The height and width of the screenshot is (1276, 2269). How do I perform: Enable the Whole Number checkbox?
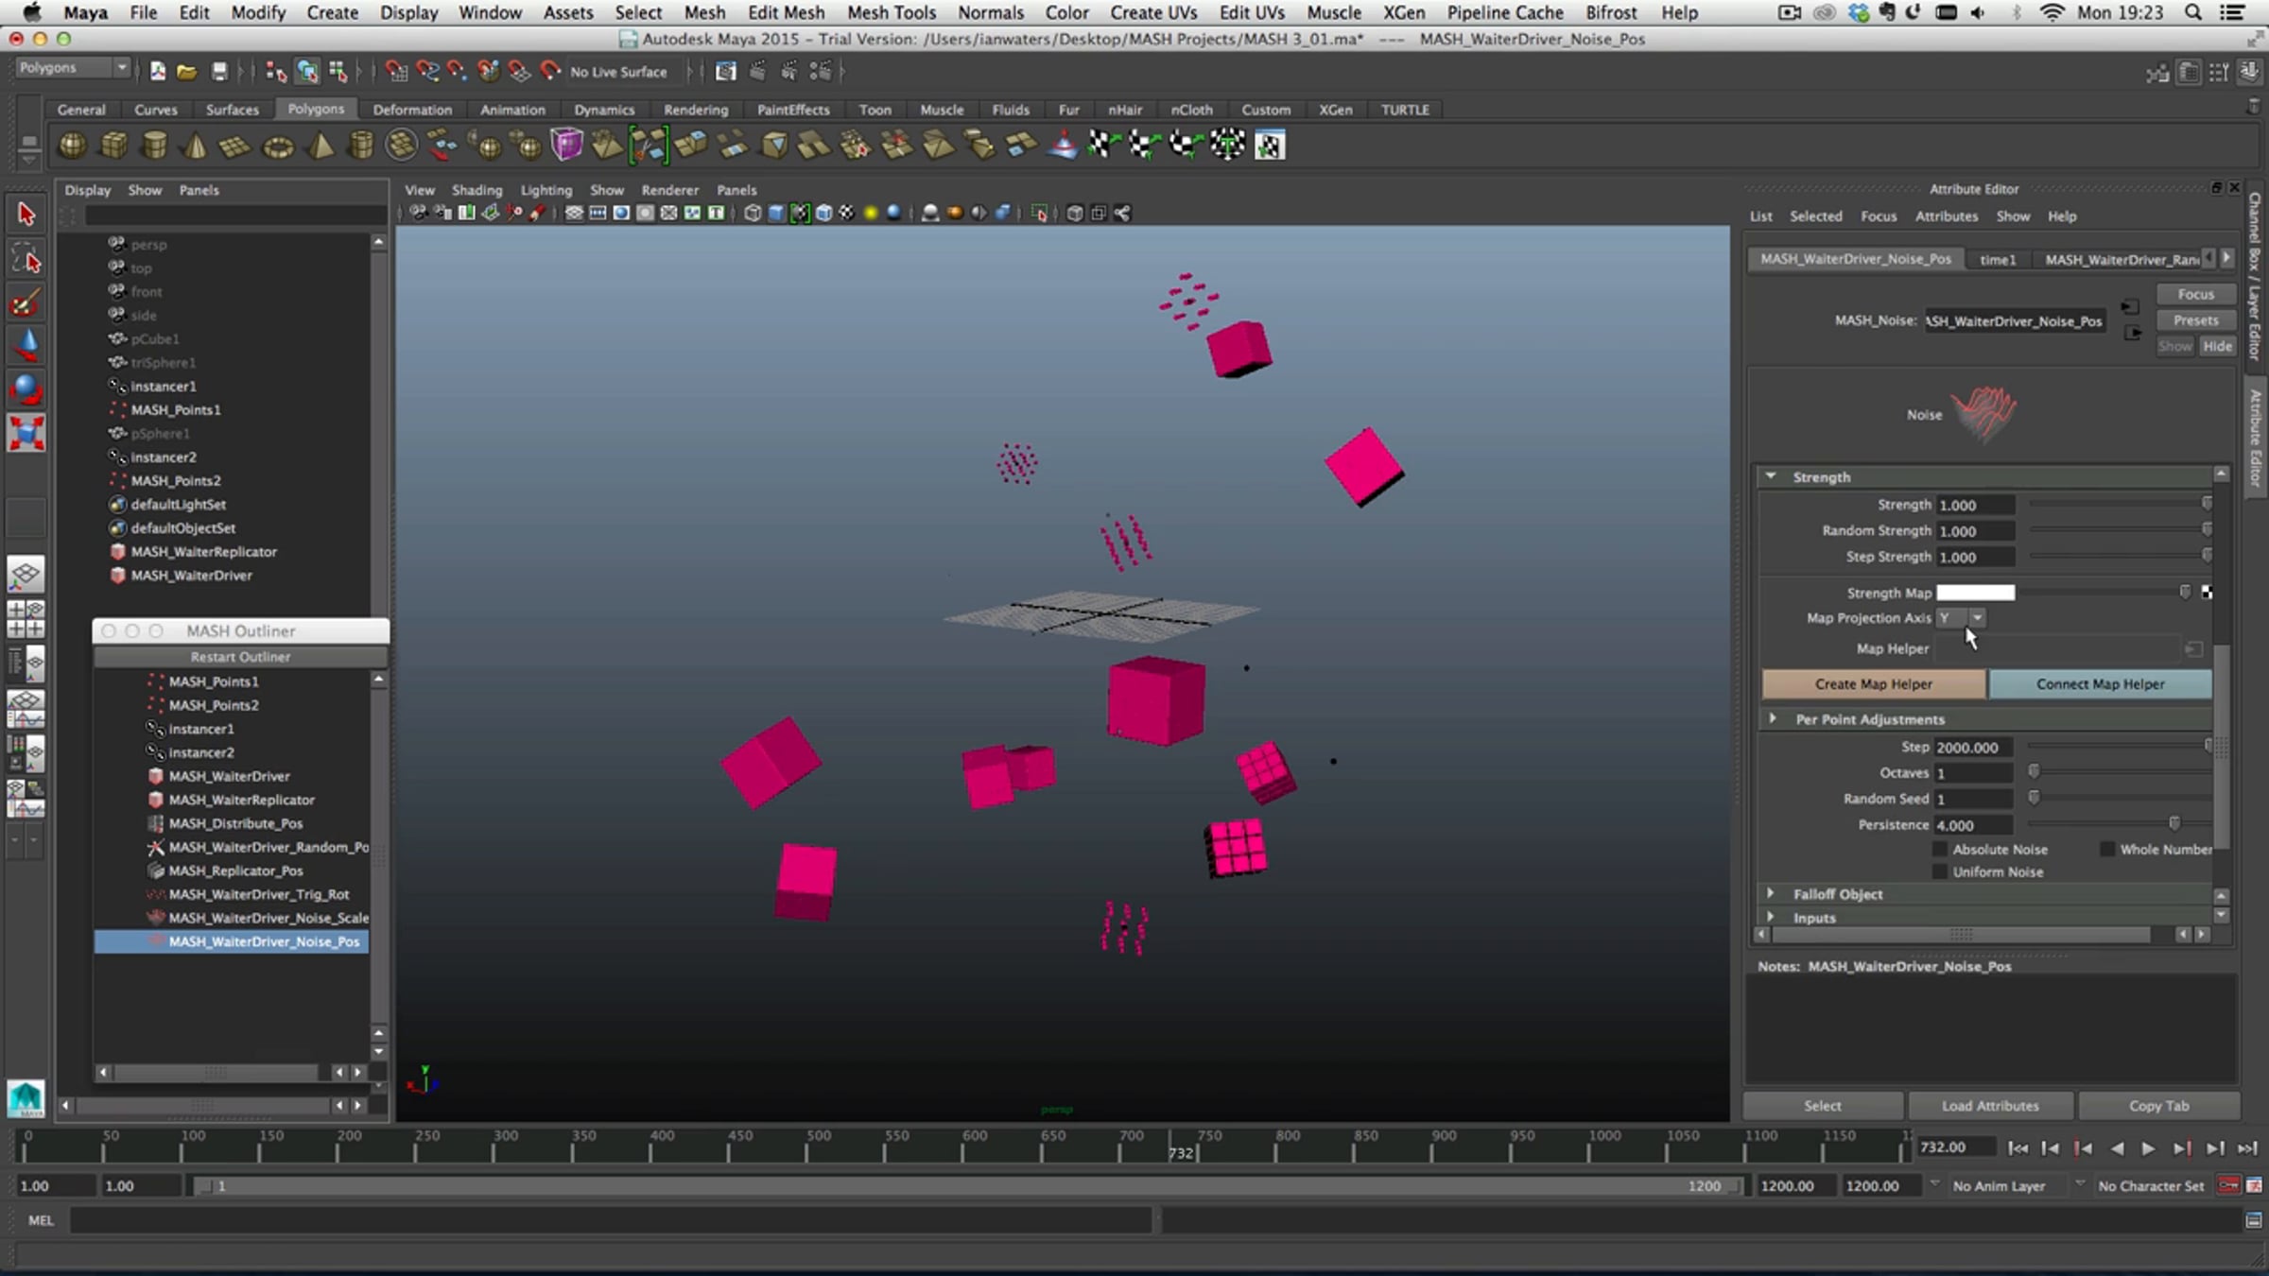(x=2107, y=849)
